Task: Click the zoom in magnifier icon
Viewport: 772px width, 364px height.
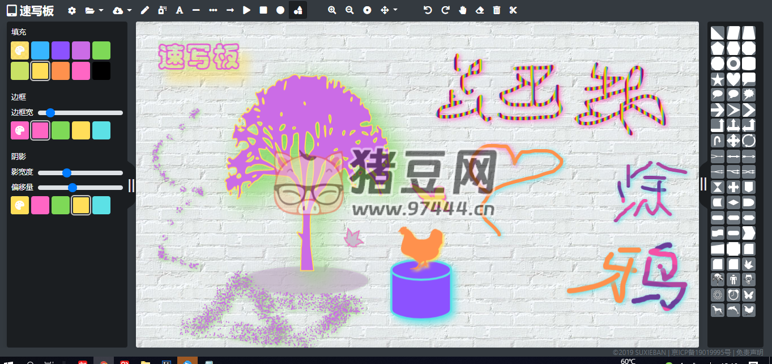Action: 332,10
